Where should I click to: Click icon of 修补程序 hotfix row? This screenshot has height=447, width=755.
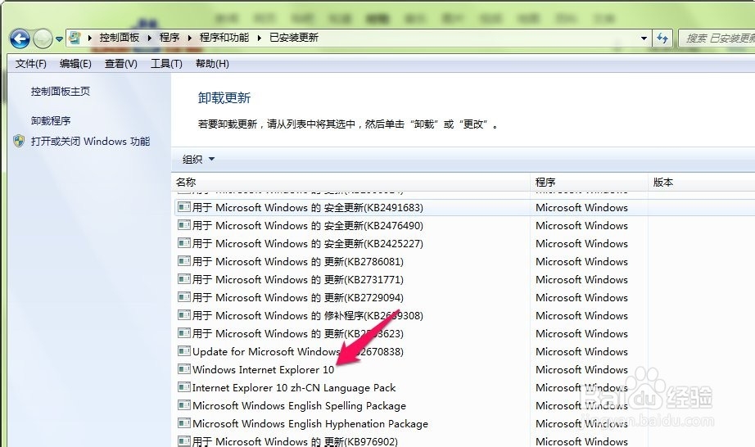[x=184, y=315]
